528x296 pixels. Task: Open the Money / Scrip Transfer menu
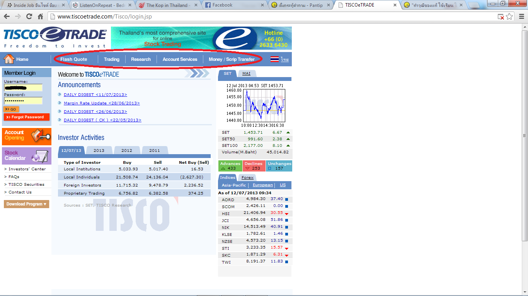point(232,59)
